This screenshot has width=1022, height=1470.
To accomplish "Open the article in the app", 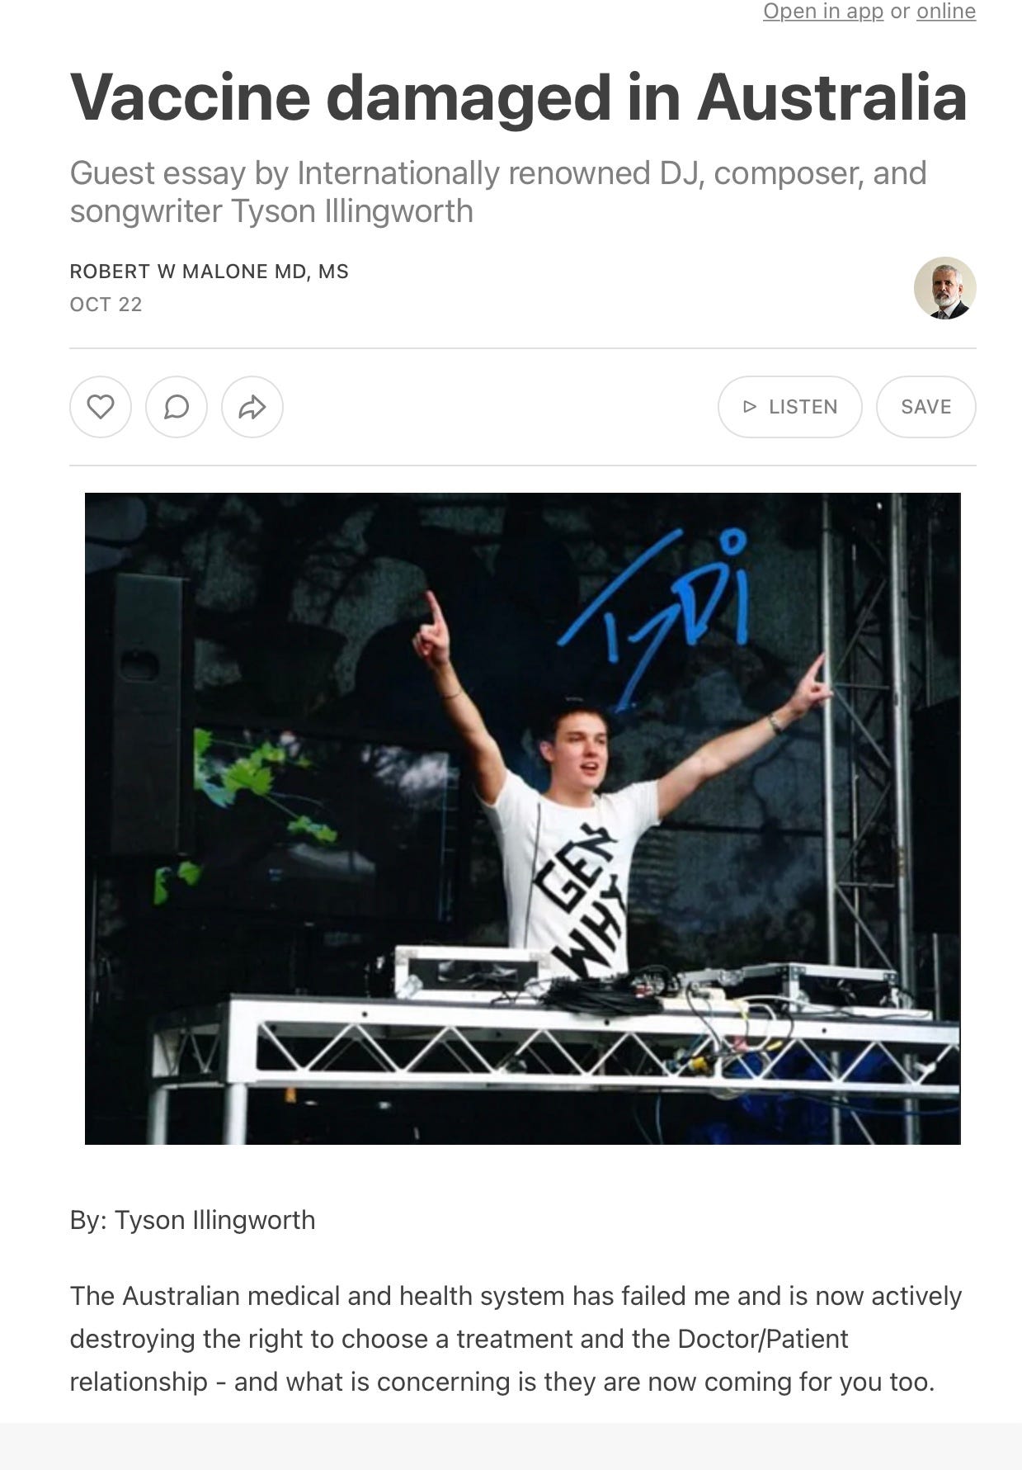I will click(823, 12).
